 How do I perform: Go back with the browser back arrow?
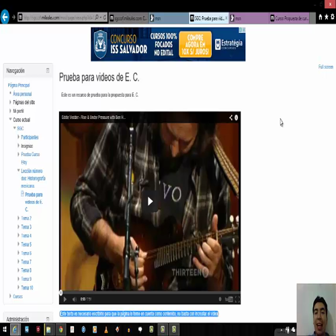click(x=5, y=17)
